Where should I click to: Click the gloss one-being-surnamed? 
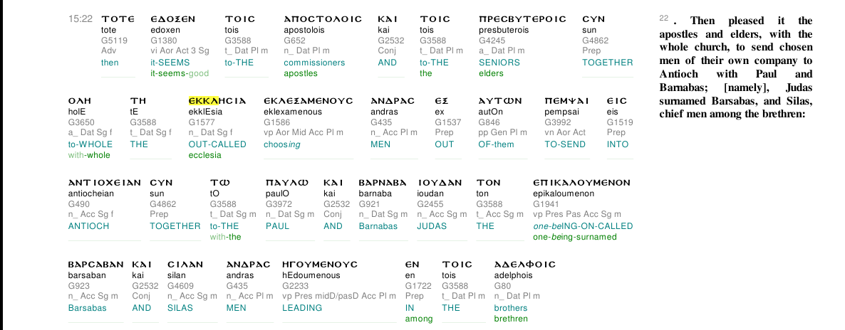coord(574,237)
